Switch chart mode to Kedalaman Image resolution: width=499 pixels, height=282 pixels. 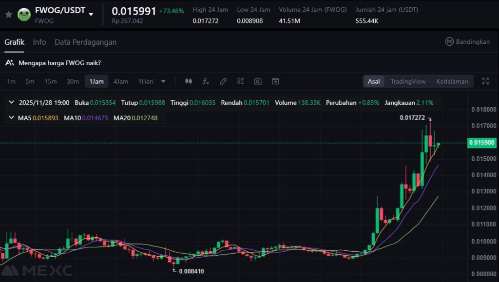tap(452, 81)
